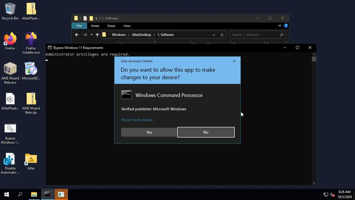Screen dimensions: 355x200
Task: Go back in the Explorer window
Action: pyautogui.click(x=77, y=35)
